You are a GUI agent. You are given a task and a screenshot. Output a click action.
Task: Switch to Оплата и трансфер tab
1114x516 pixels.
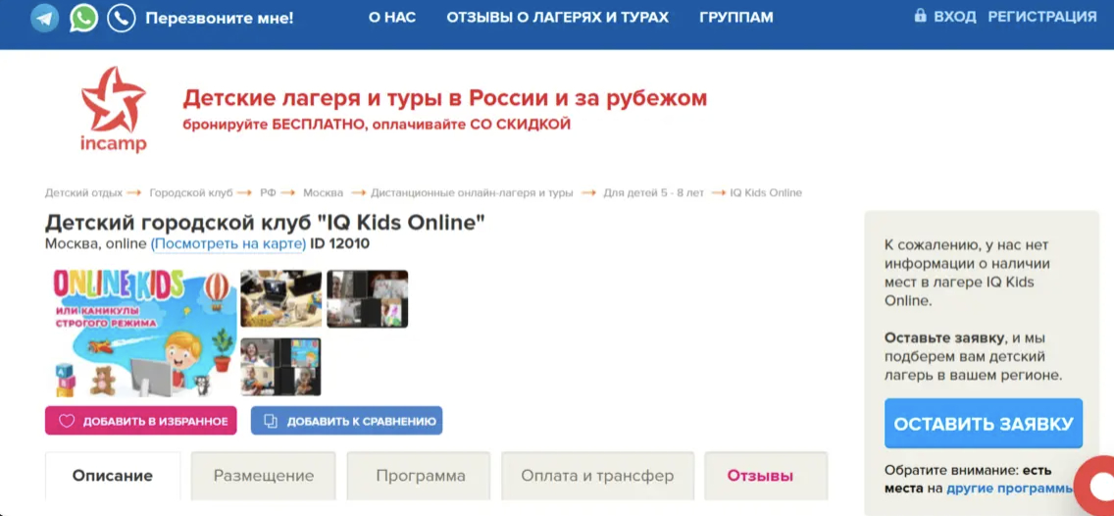tap(597, 476)
